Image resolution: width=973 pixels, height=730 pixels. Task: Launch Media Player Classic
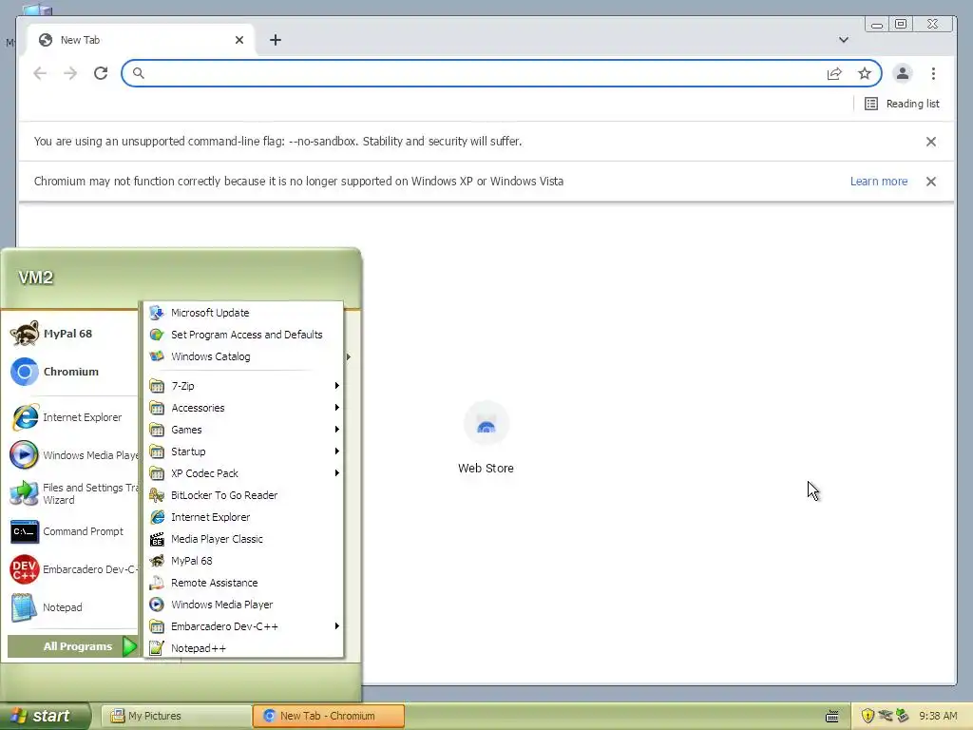pyautogui.click(x=243, y=539)
